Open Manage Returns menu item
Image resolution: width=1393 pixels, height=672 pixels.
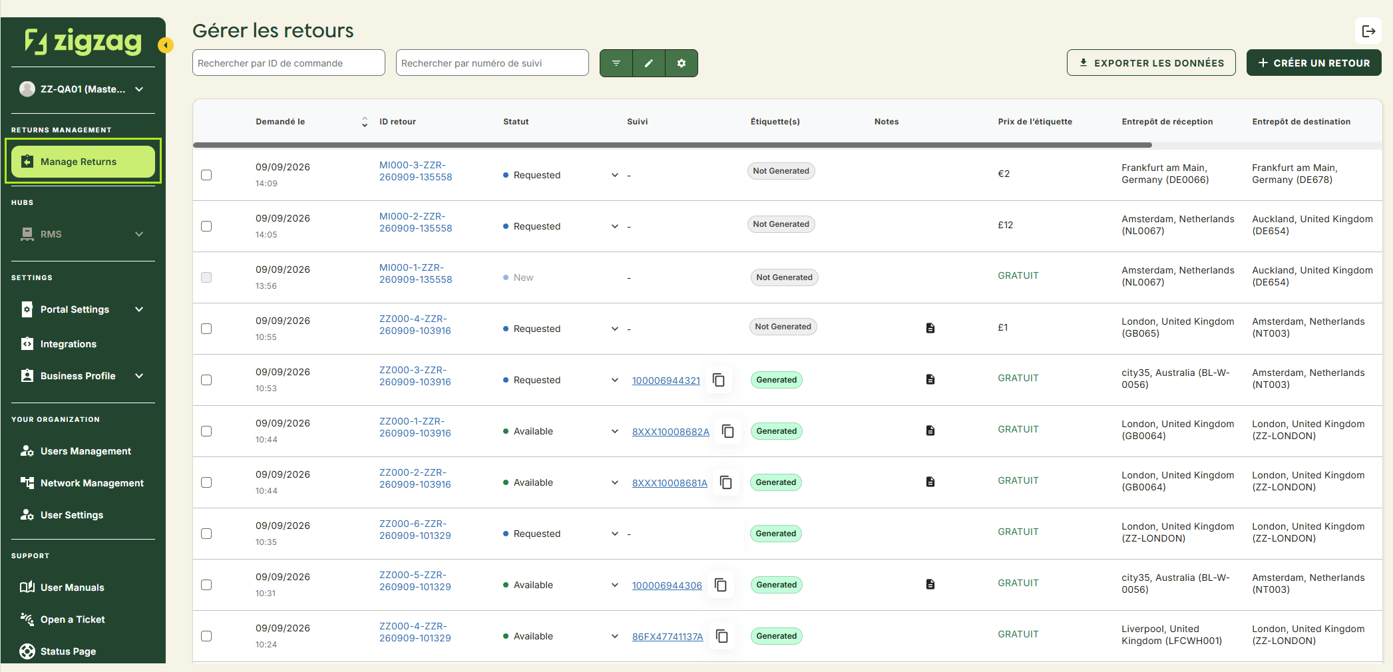[83, 162]
